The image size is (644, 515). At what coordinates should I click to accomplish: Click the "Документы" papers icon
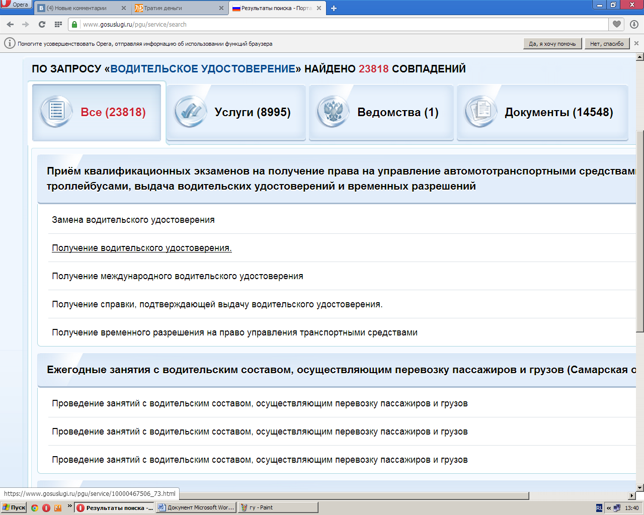(x=480, y=111)
